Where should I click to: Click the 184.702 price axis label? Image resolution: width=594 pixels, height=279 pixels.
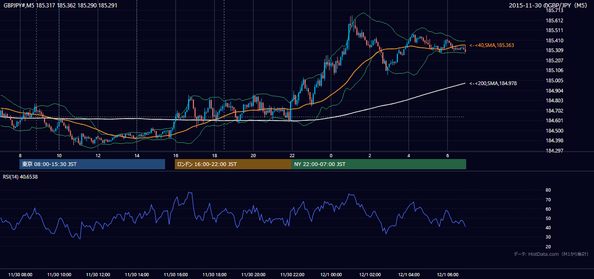click(x=554, y=111)
